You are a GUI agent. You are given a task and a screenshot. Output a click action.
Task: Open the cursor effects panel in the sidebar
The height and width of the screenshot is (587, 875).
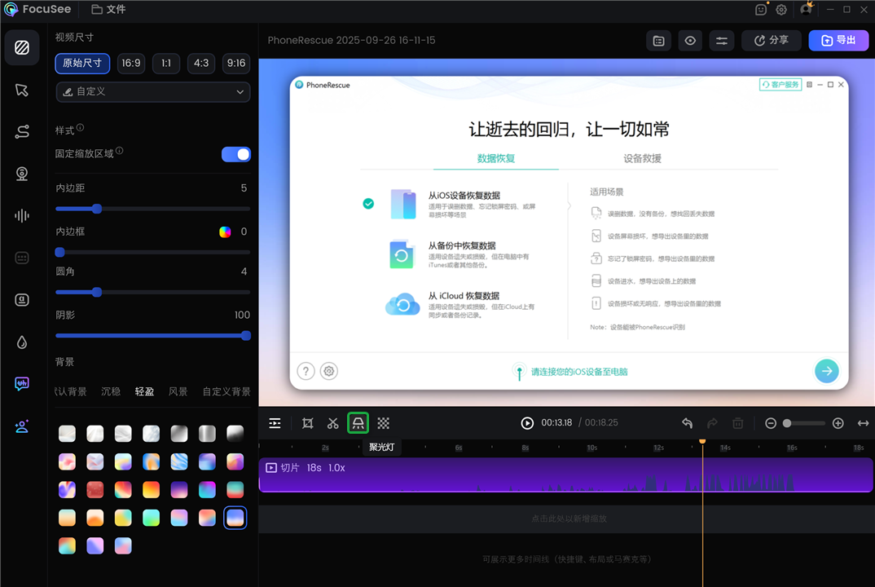(22, 90)
